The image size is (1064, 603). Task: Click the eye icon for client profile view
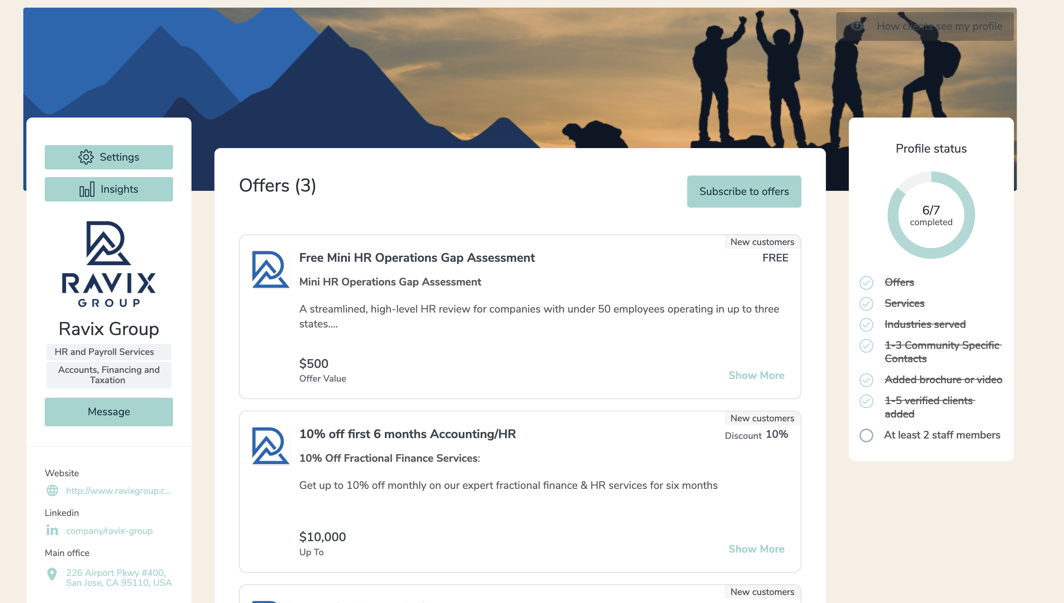tap(857, 26)
